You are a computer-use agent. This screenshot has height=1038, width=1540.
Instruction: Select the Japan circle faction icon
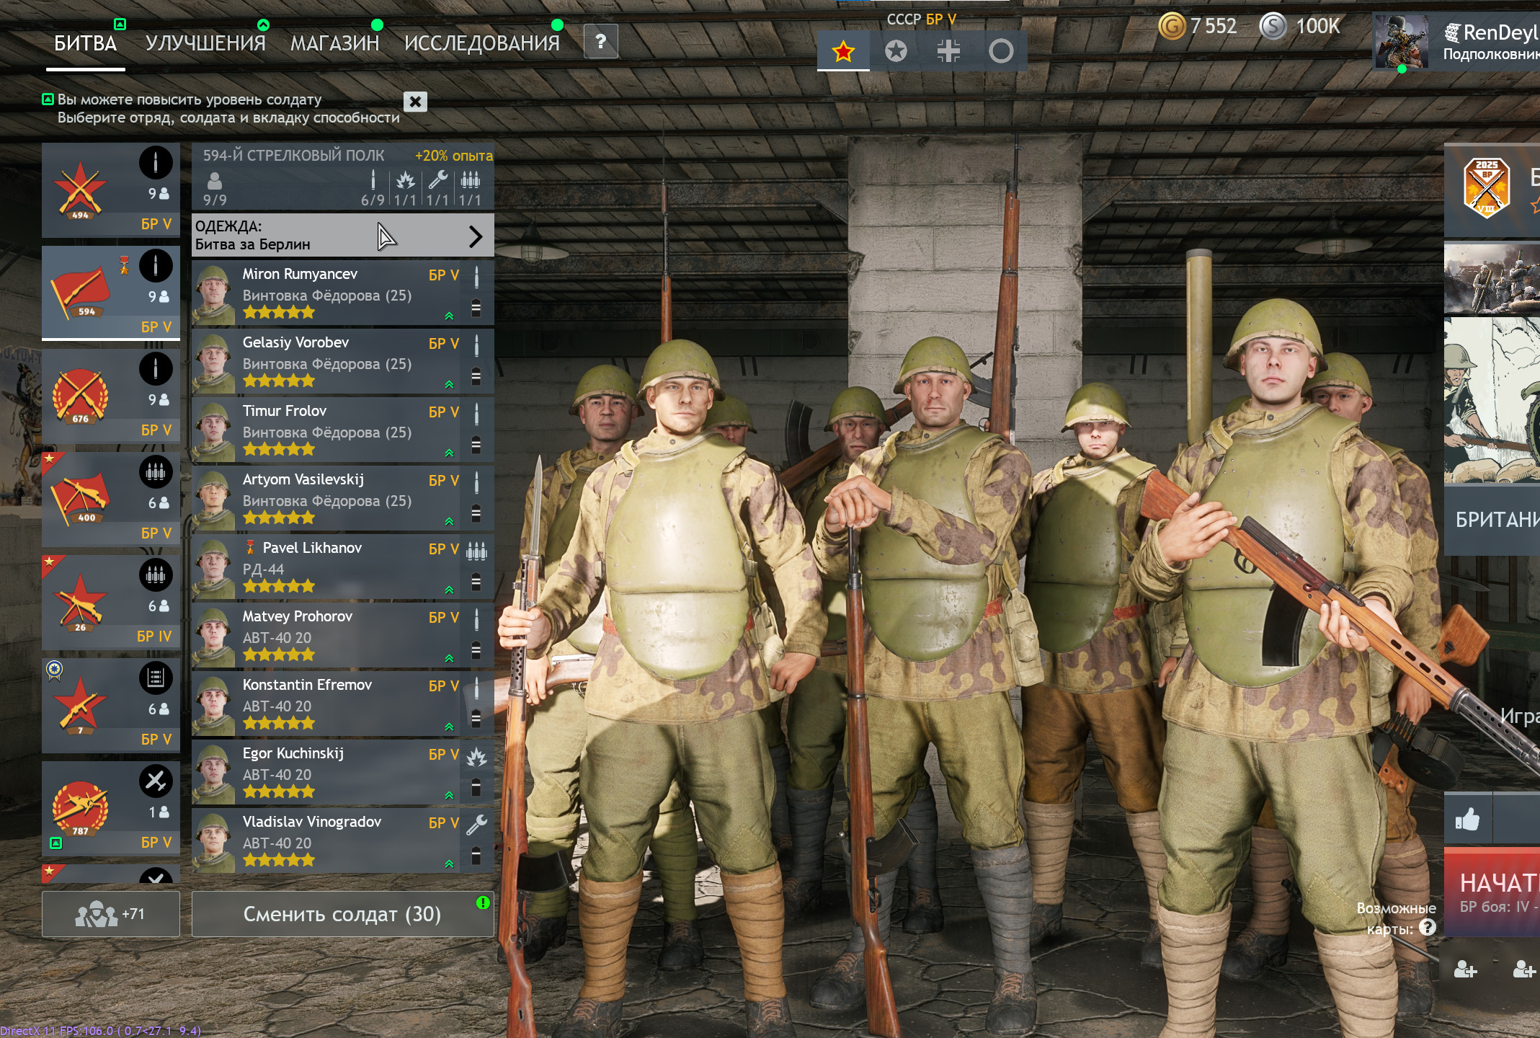tap(1000, 52)
